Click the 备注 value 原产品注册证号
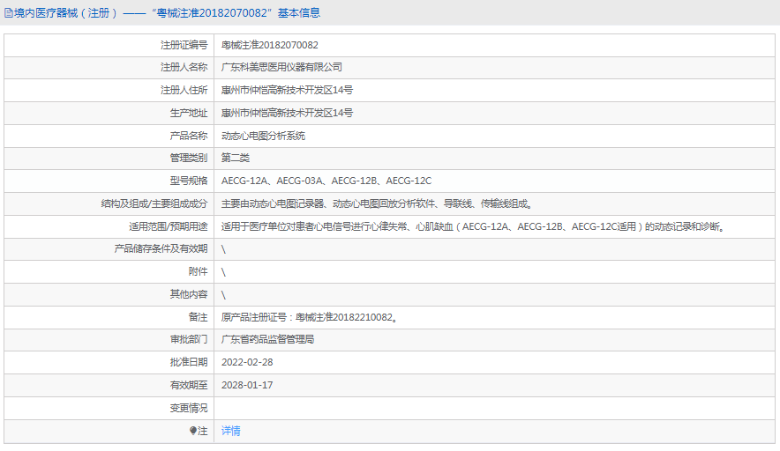Viewport: 780px width, 451px height. pos(310,317)
